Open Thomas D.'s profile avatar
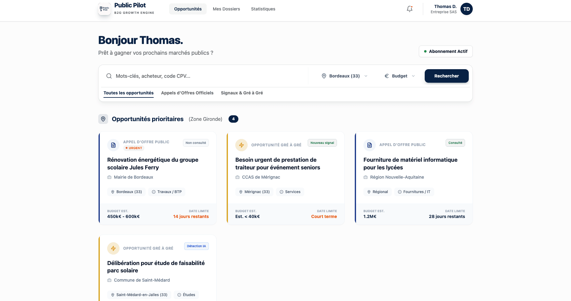571x301 pixels. tap(467, 9)
